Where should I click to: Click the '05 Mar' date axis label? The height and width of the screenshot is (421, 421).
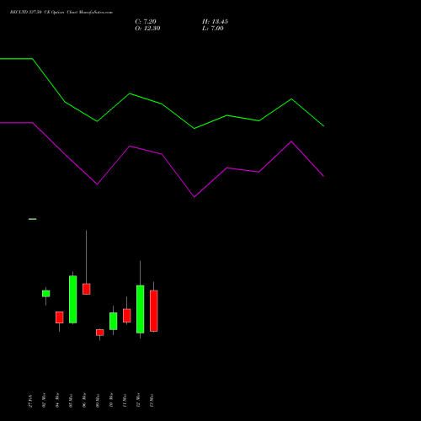71,400
